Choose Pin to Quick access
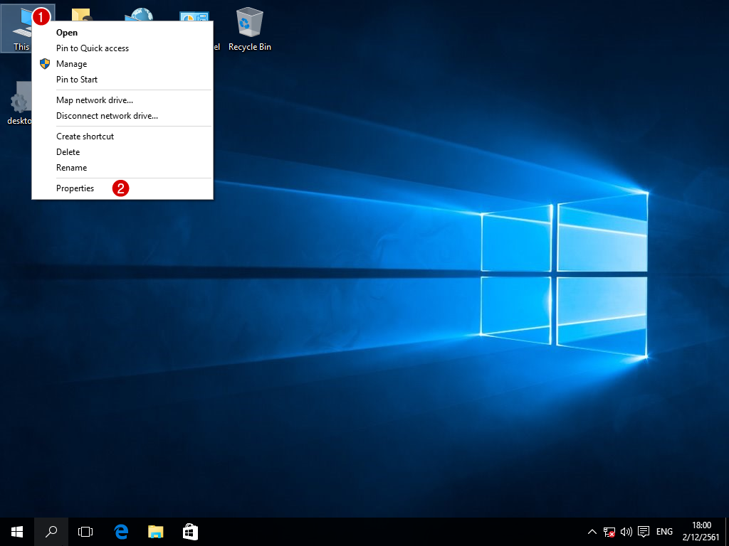This screenshot has height=546, width=729. pyautogui.click(x=93, y=48)
